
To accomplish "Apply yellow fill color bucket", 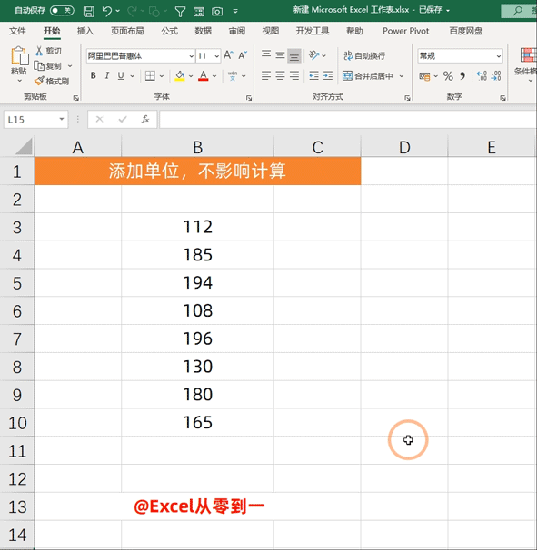I will 180,75.
